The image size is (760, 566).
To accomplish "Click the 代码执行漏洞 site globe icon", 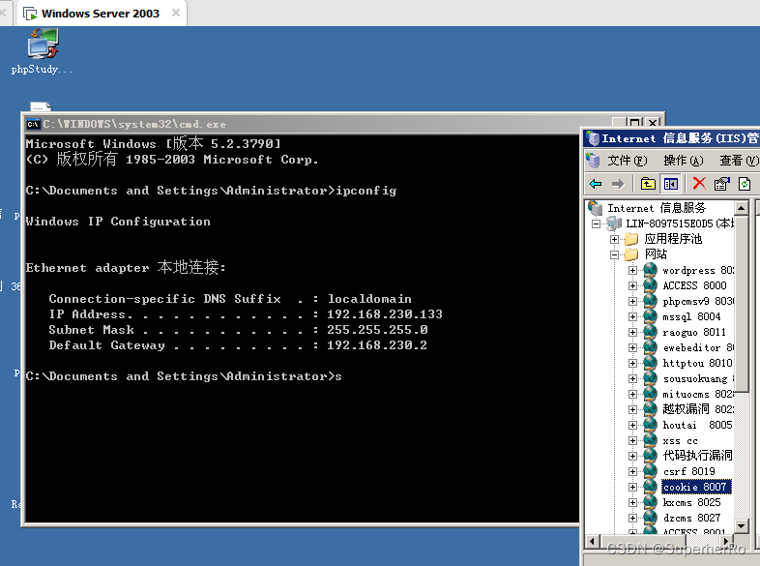I will coord(650,456).
